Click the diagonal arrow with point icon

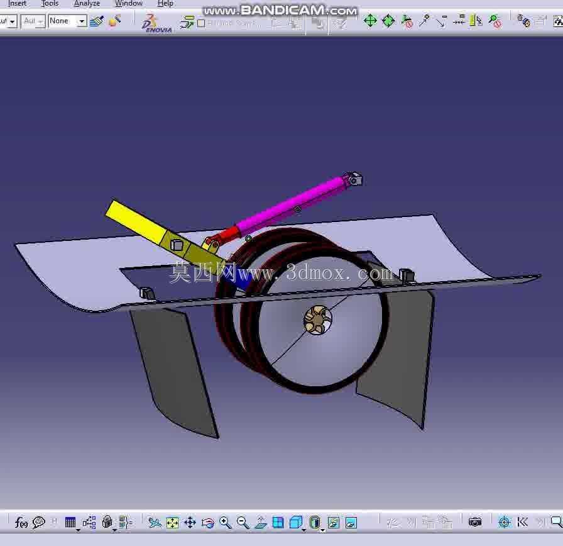(424, 21)
